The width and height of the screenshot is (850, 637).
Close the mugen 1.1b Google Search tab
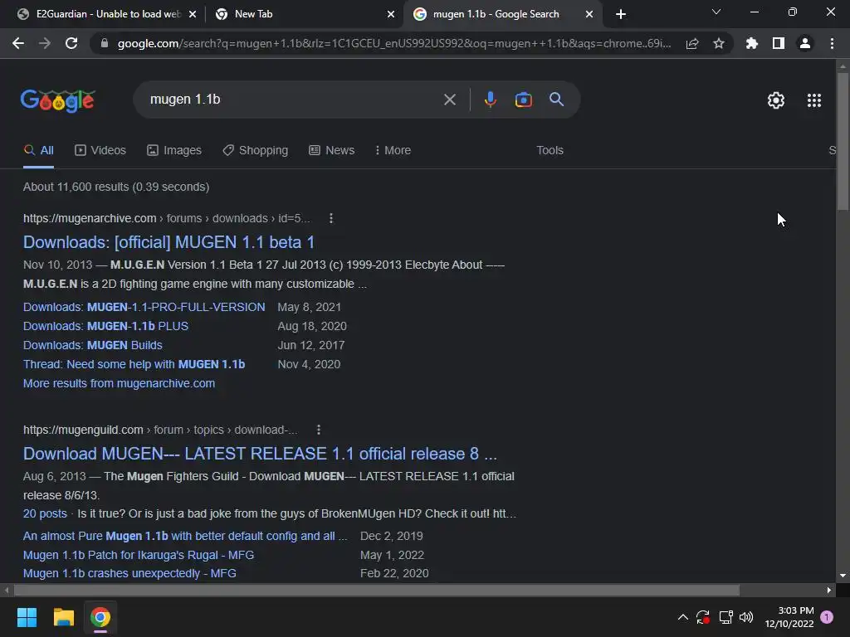point(589,15)
